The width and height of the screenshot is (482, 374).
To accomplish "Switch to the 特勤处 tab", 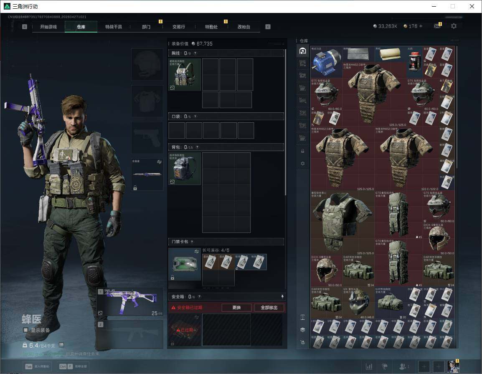I will (211, 27).
